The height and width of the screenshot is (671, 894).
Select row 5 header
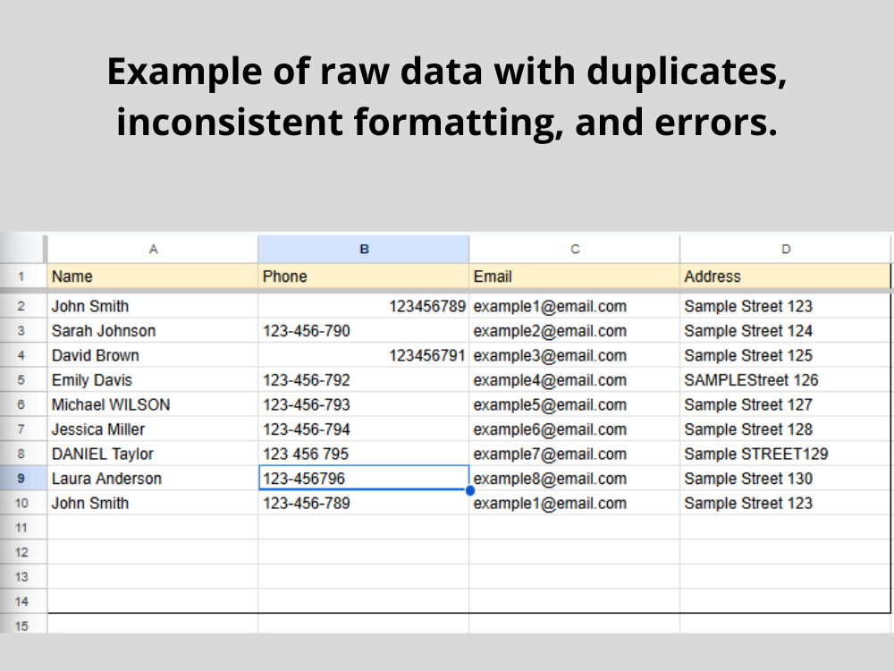(23, 380)
